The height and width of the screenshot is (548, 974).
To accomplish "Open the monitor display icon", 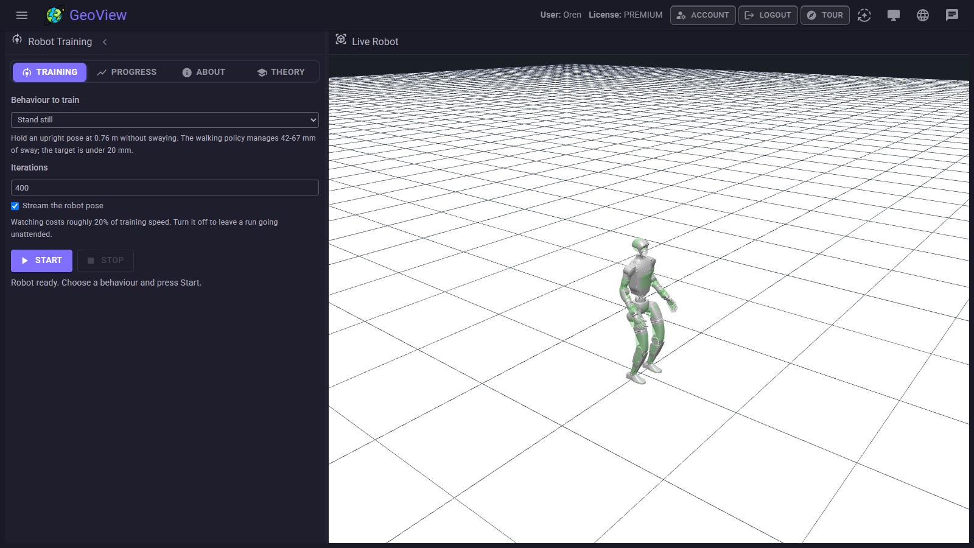I will coord(894,15).
